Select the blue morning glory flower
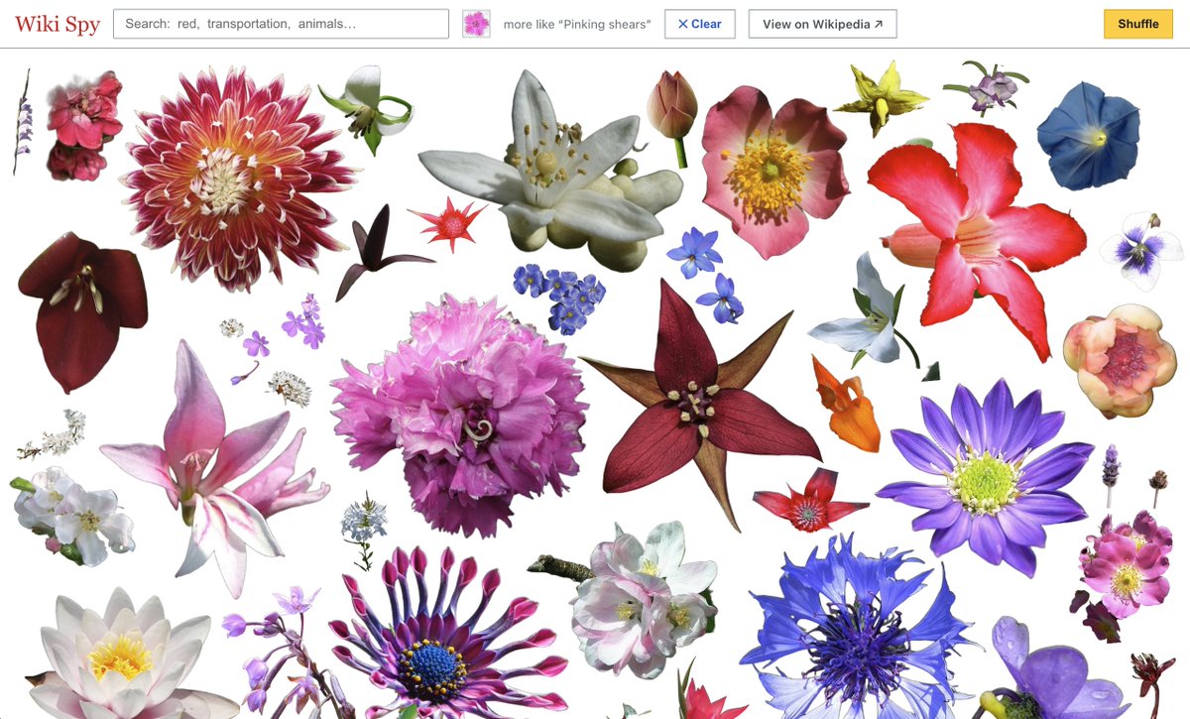1190x719 pixels. pos(1088,136)
